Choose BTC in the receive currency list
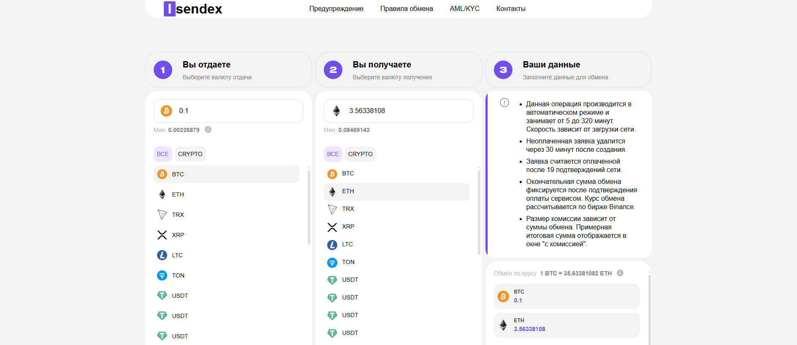 [396, 173]
